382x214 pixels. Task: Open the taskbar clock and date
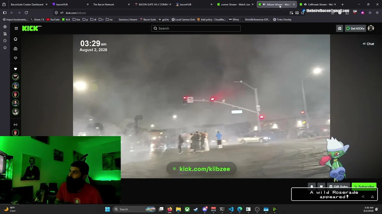369,209
